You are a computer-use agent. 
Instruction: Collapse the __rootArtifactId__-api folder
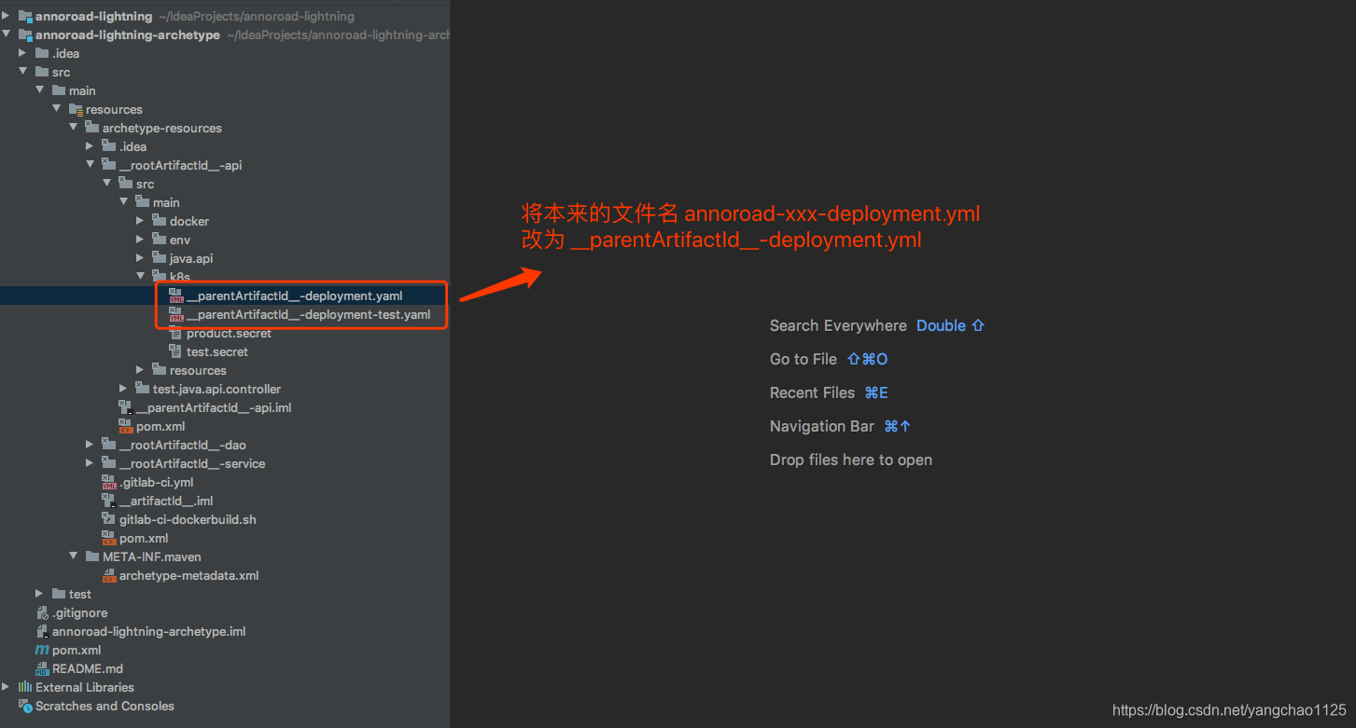[x=91, y=165]
